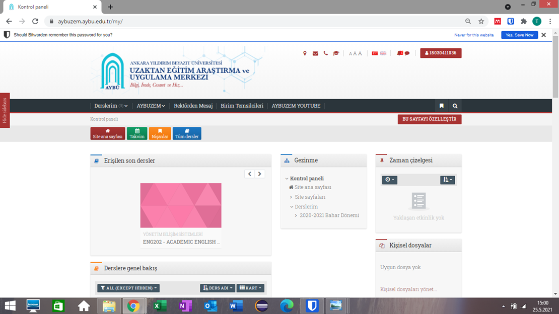Click Yes, Save Now Bitwarden button
This screenshot has height=314, width=559.
519,35
